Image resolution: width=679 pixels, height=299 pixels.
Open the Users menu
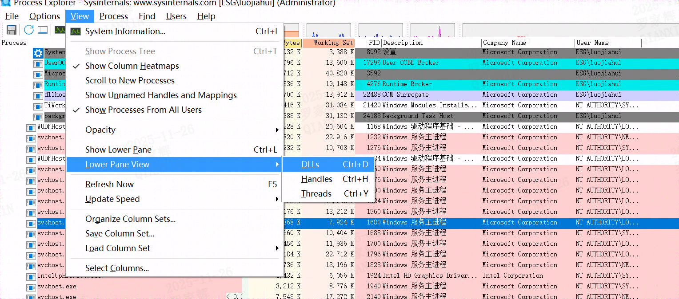[176, 16]
